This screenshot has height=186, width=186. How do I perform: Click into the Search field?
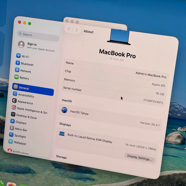click(38, 36)
